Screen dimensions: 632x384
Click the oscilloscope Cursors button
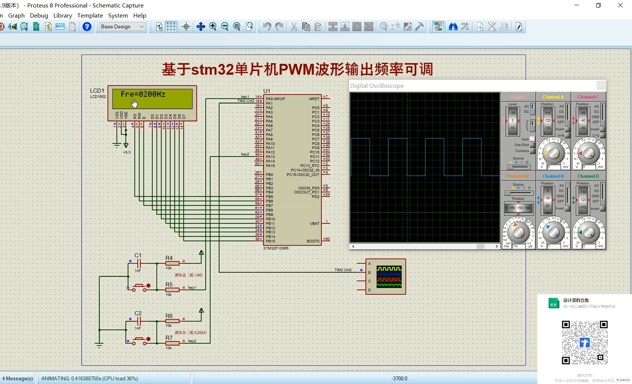tap(532, 151)
